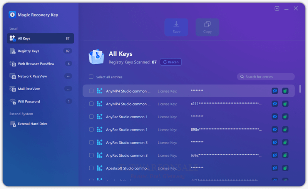Click the Network PassView icon
Screen dimensions: 308x189
(13, 76)
